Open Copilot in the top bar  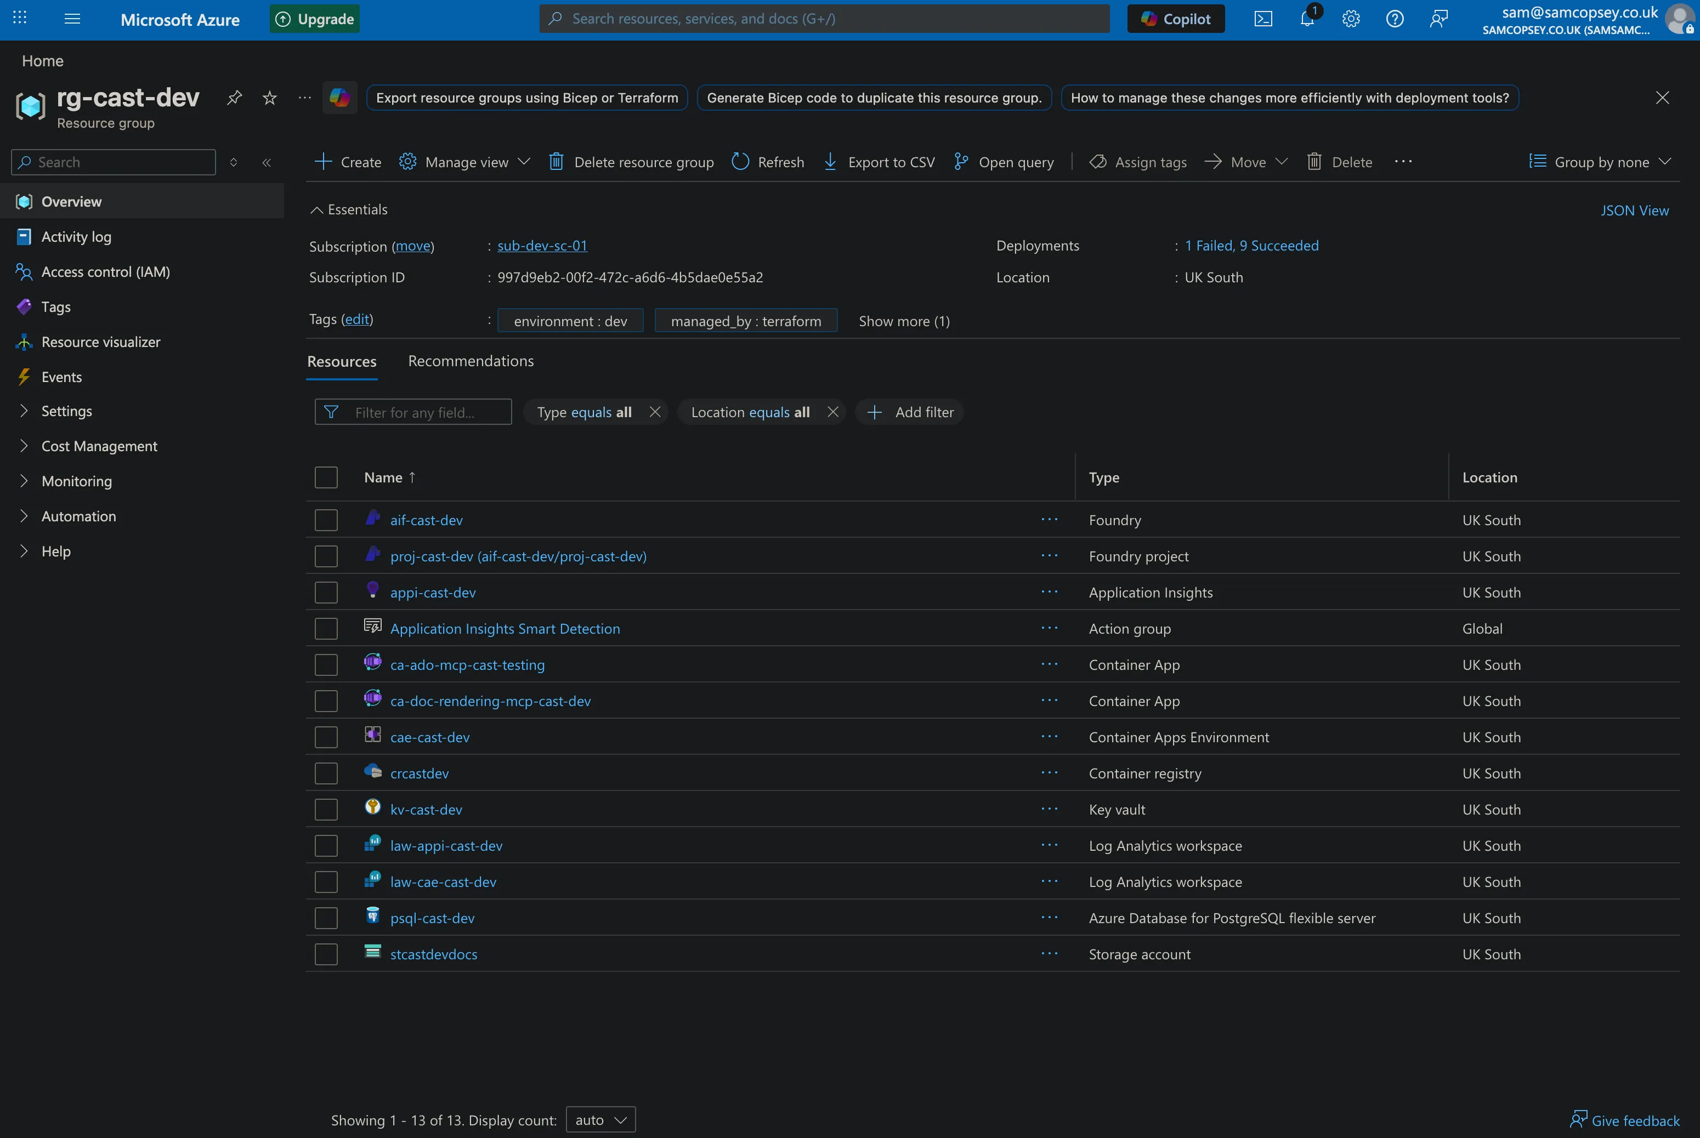click(1175, 18)
